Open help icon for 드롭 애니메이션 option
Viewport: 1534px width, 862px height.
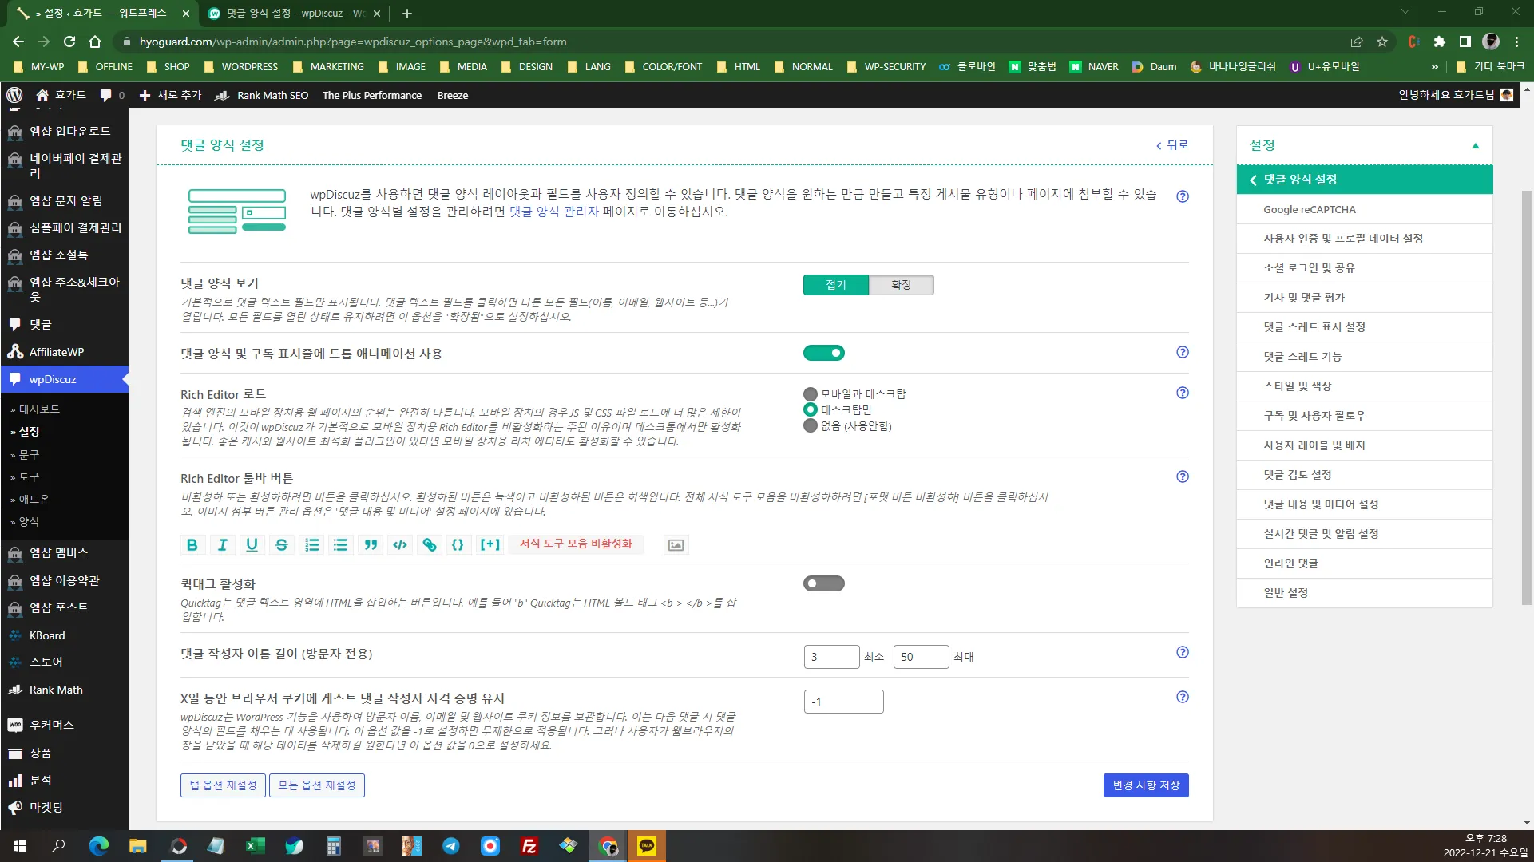click(1183, 352)
